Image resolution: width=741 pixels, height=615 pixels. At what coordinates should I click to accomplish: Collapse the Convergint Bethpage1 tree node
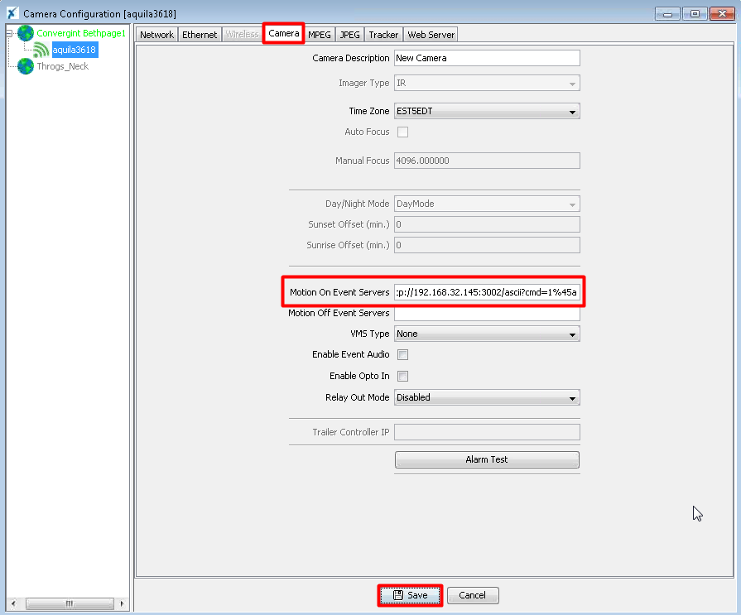point(9,33)
